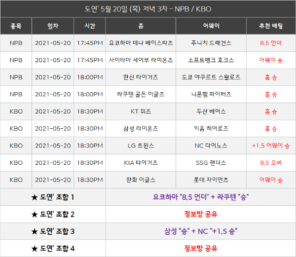Image resolution: width=296 pixels, height=257 pixels.
Task: Click the ★ 도연' 조합 3 label
Action: pos(53,231)
